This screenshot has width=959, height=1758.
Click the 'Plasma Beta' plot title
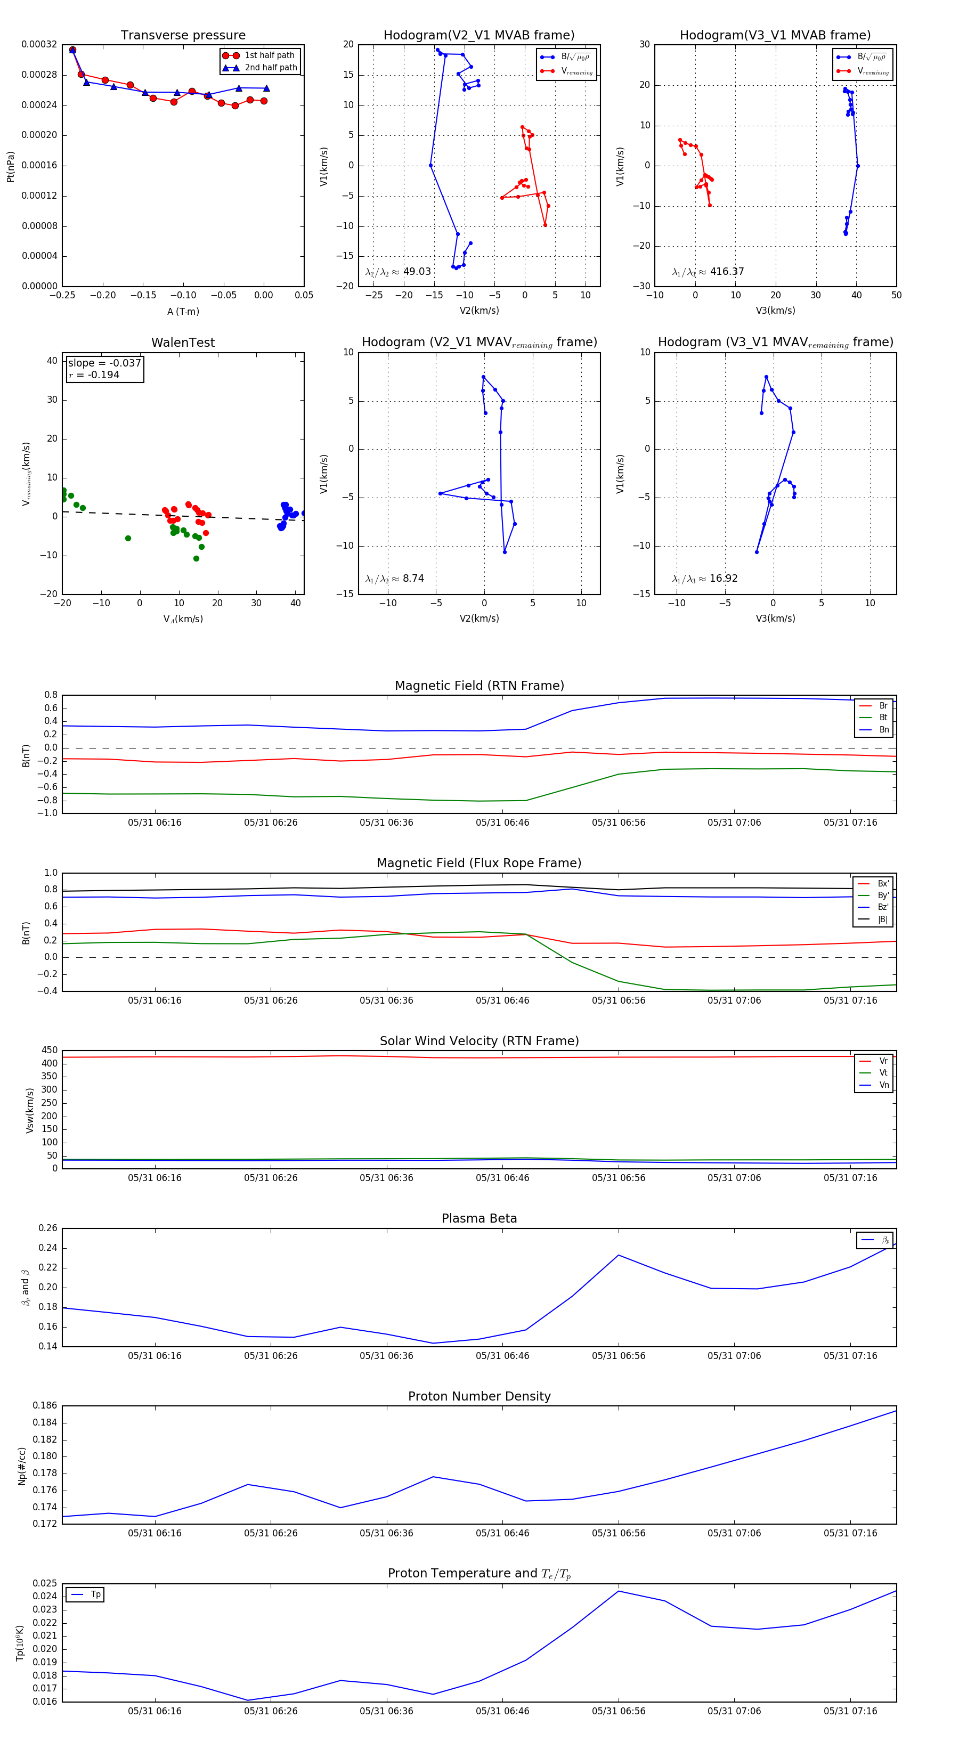[x=479, y=1219]
